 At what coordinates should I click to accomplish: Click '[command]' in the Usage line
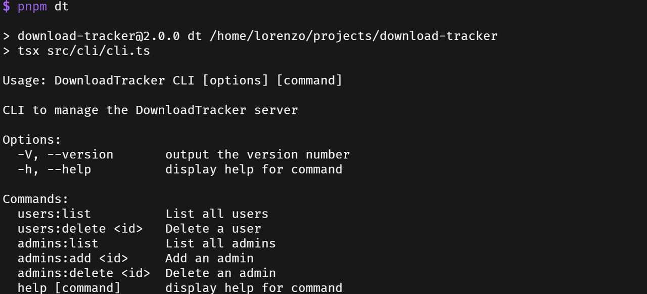coord(309,80)
